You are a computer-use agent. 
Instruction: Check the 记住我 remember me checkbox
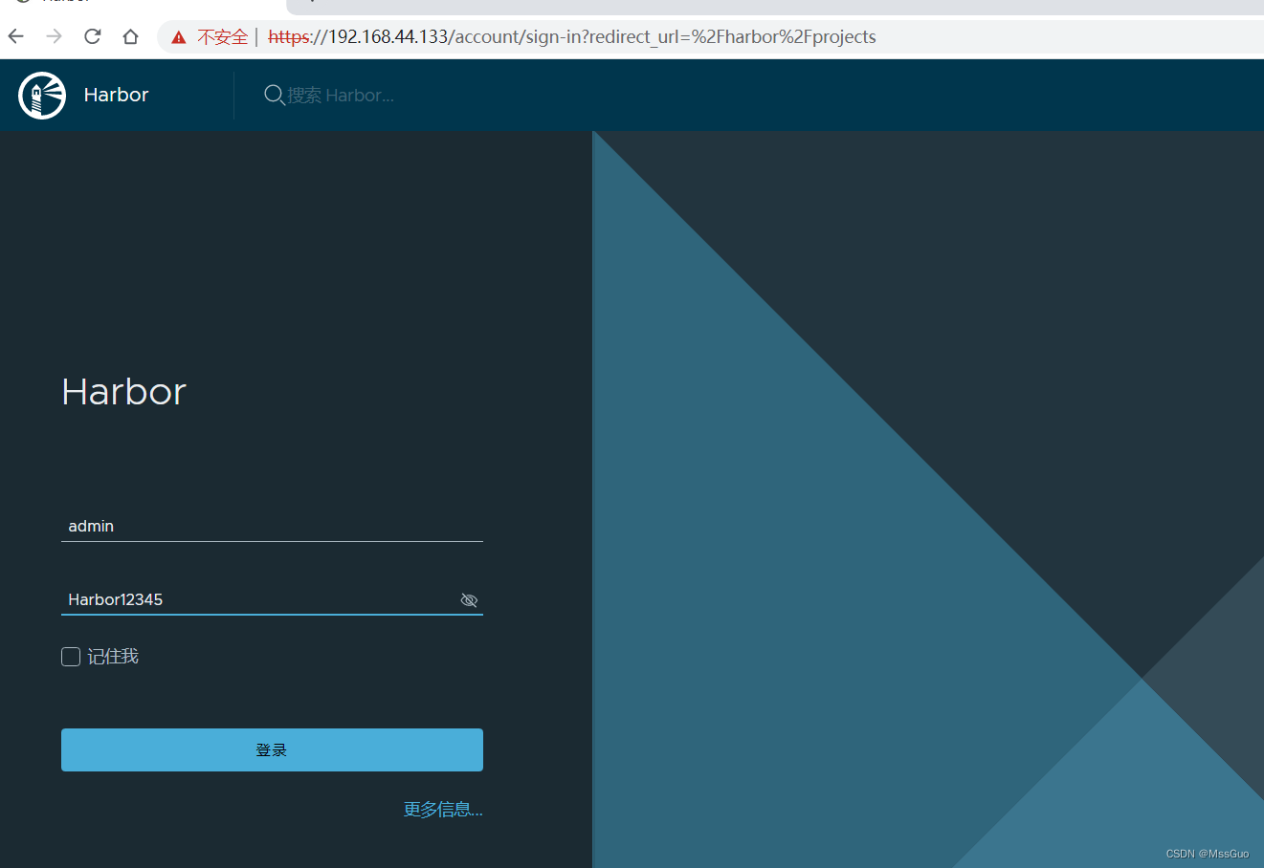pos(71,657)
